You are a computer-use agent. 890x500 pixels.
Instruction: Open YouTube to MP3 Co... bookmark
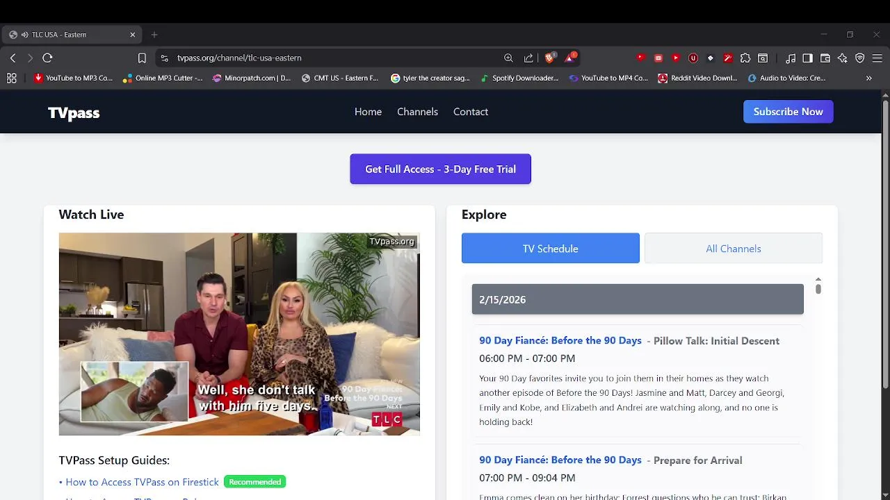pyautogui.click(x=74, y=78)
